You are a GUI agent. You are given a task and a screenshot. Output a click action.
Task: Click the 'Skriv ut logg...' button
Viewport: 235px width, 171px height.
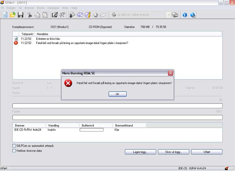pyautogui.click(x=174, y=152)
